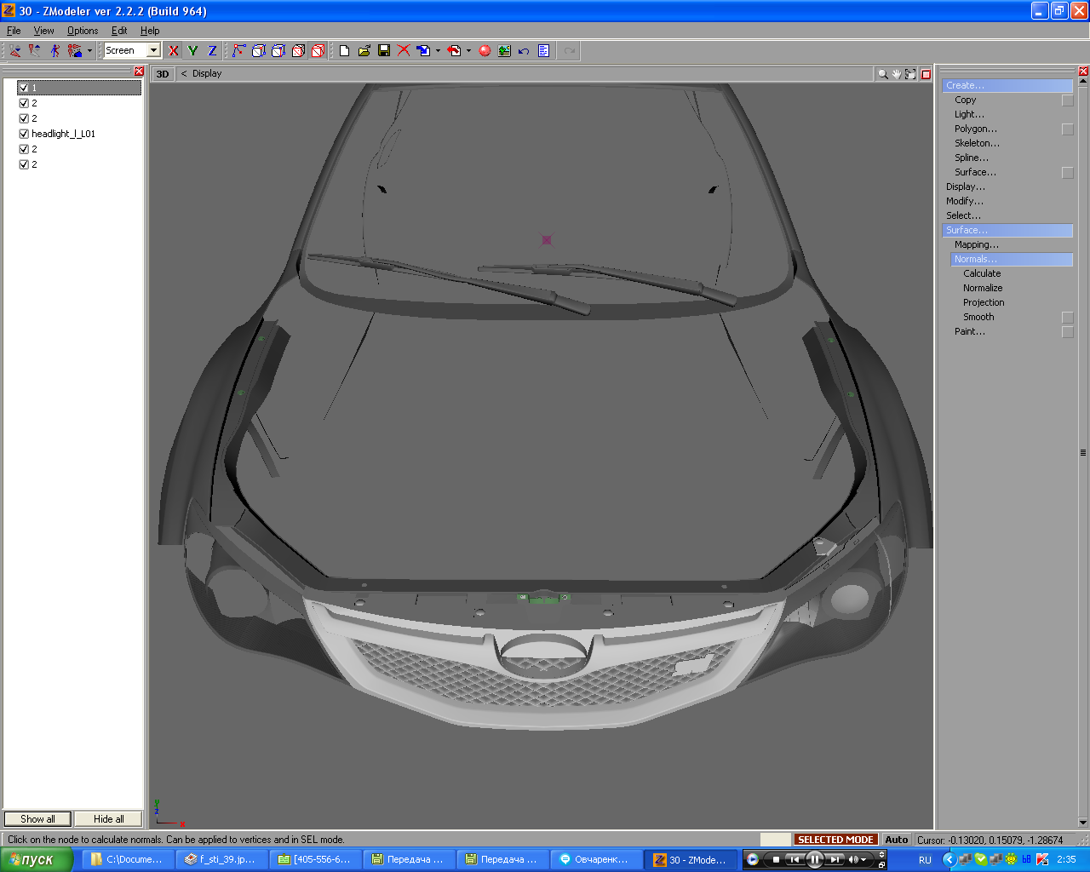Screen dimensions: 1090x872
Task: Toggle checkbox of first object named 1
Action: (x=24, y=88)
